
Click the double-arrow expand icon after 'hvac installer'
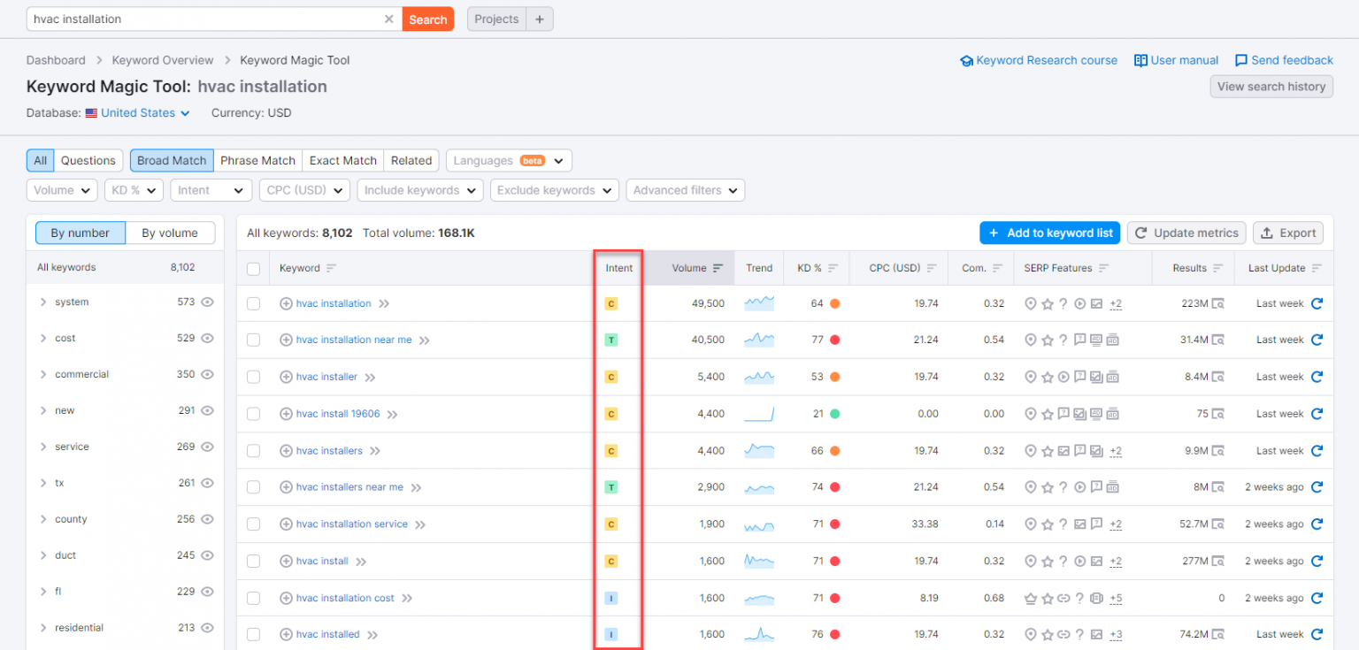tap(372, 376)
